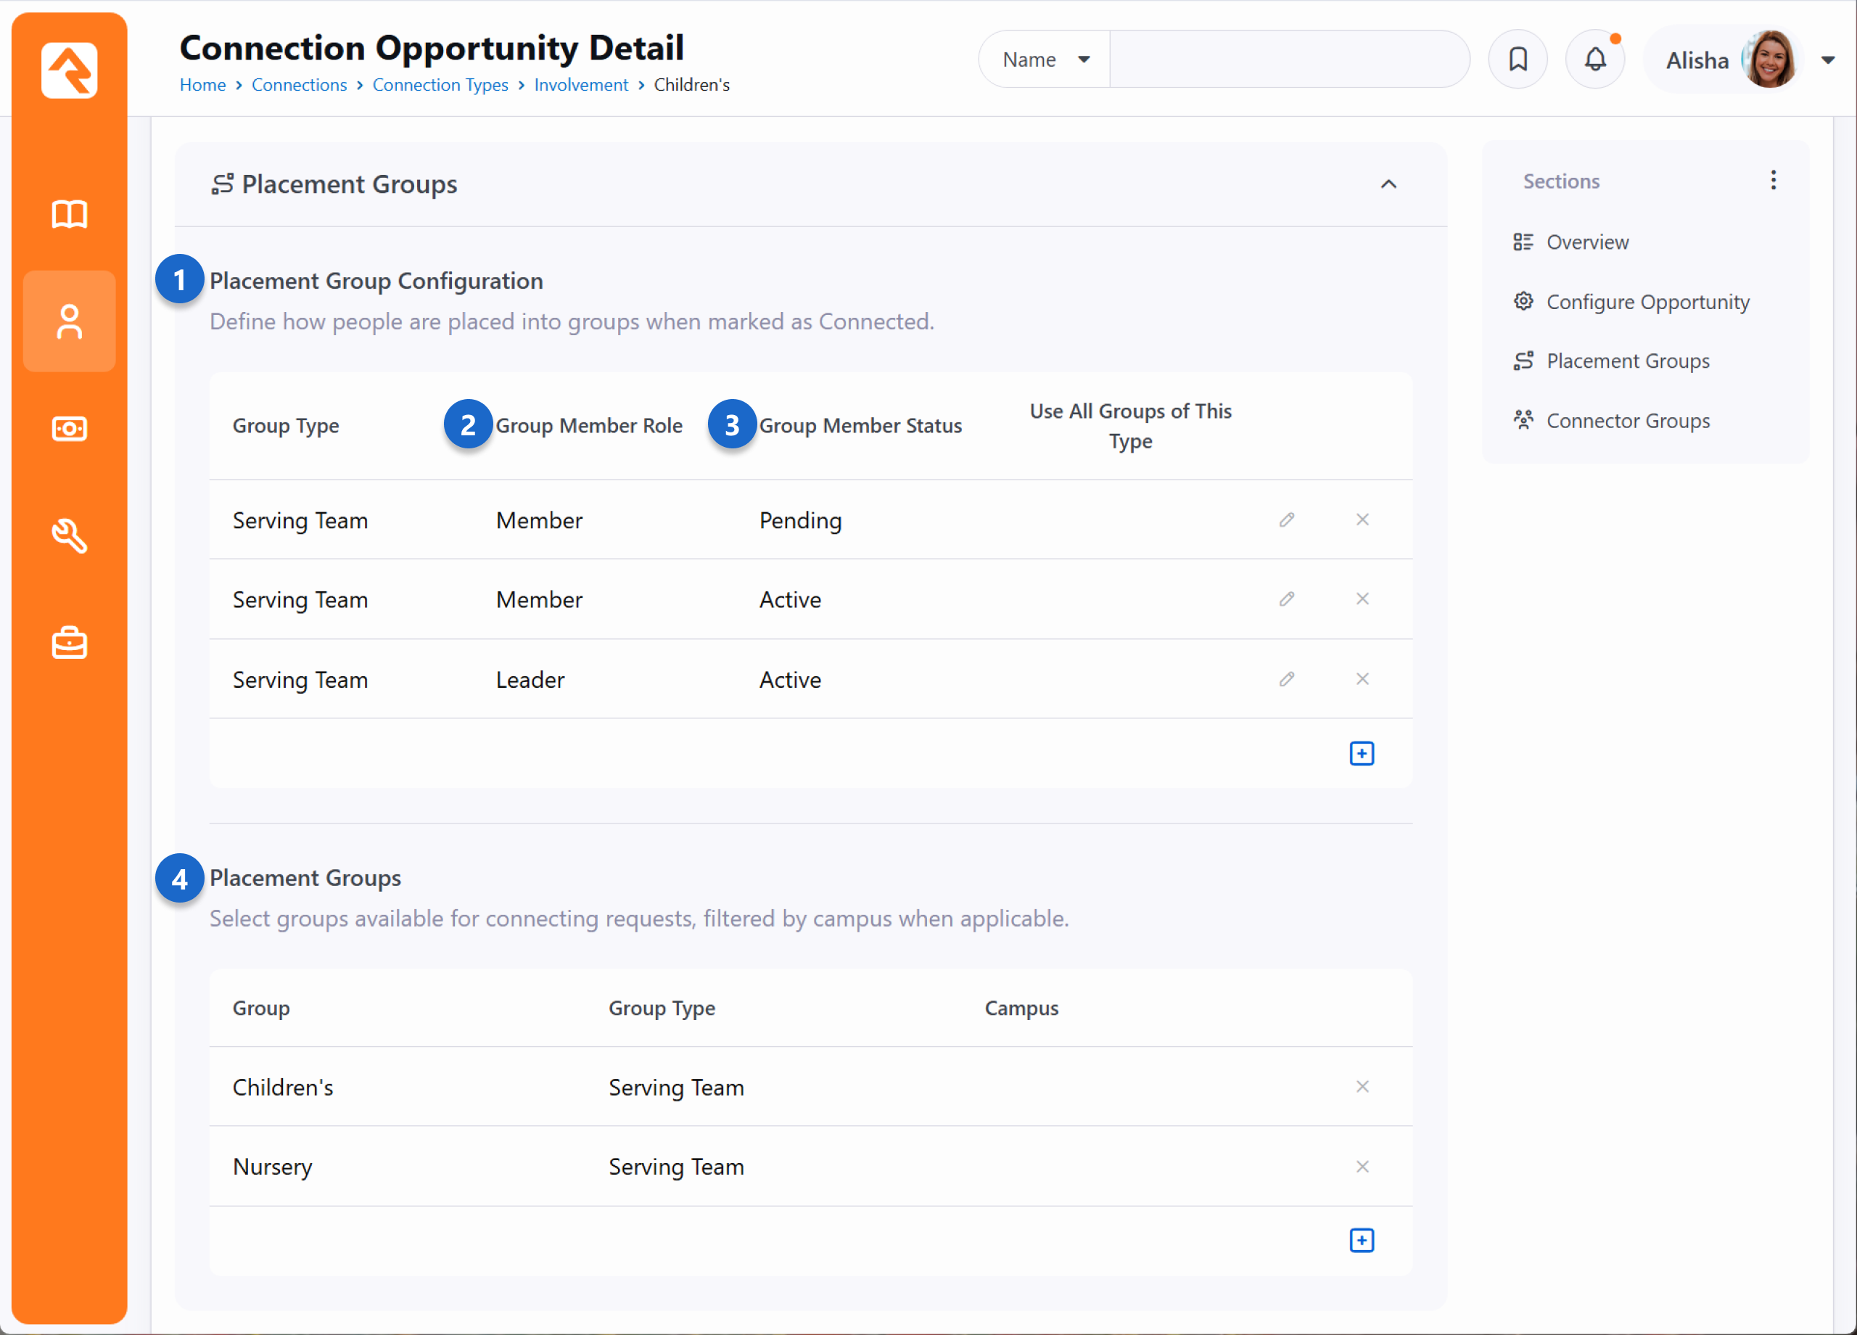
Task: Click the Connection Types breadcrumb link
Action: pyautogui.click(x=440, y=85)
